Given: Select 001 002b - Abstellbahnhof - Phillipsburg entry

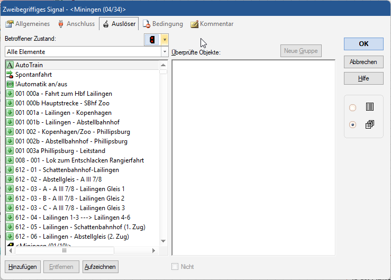Looking at the screenshot, I should click(x=70, y=141).
